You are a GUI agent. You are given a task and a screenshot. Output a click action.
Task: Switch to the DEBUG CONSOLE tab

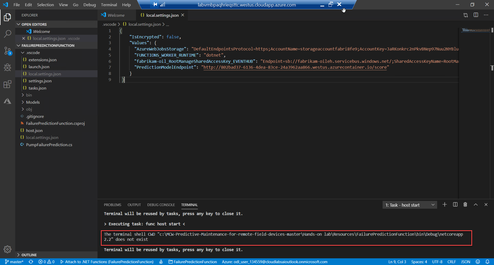161,205
